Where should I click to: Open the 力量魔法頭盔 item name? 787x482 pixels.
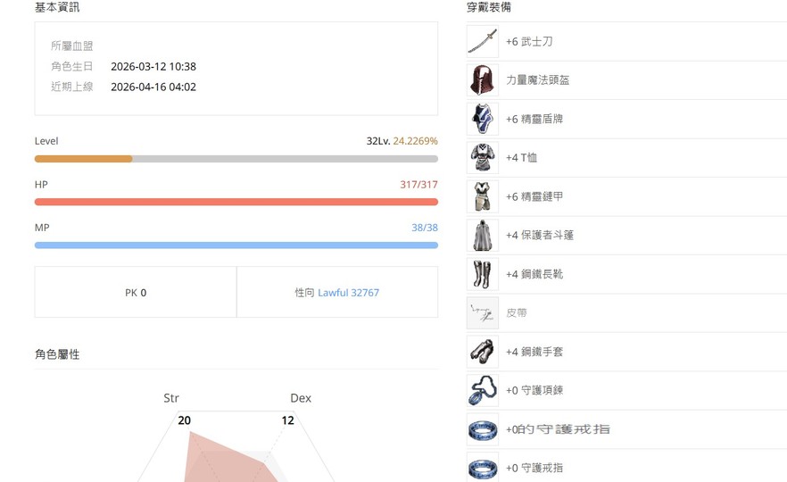537,80
